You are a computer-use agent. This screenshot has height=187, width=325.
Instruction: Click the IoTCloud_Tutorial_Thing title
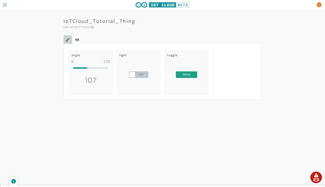point(99,21)
